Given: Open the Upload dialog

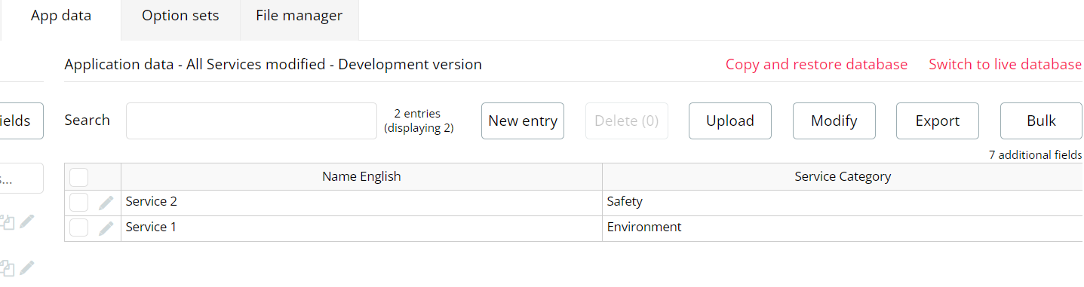Looking at the screenshot, I should [730, 121].
